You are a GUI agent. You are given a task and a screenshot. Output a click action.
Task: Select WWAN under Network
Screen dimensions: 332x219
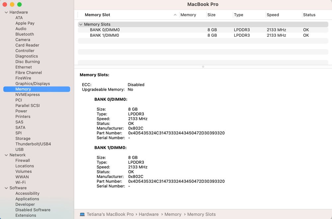22,177
